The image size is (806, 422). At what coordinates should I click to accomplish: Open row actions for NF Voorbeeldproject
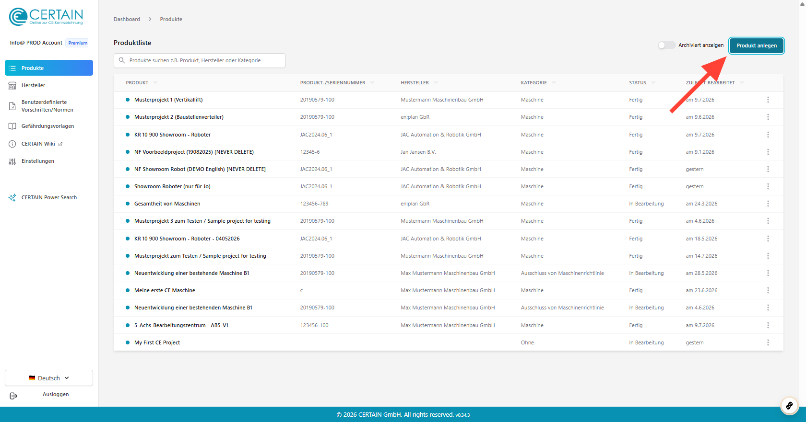768,152
